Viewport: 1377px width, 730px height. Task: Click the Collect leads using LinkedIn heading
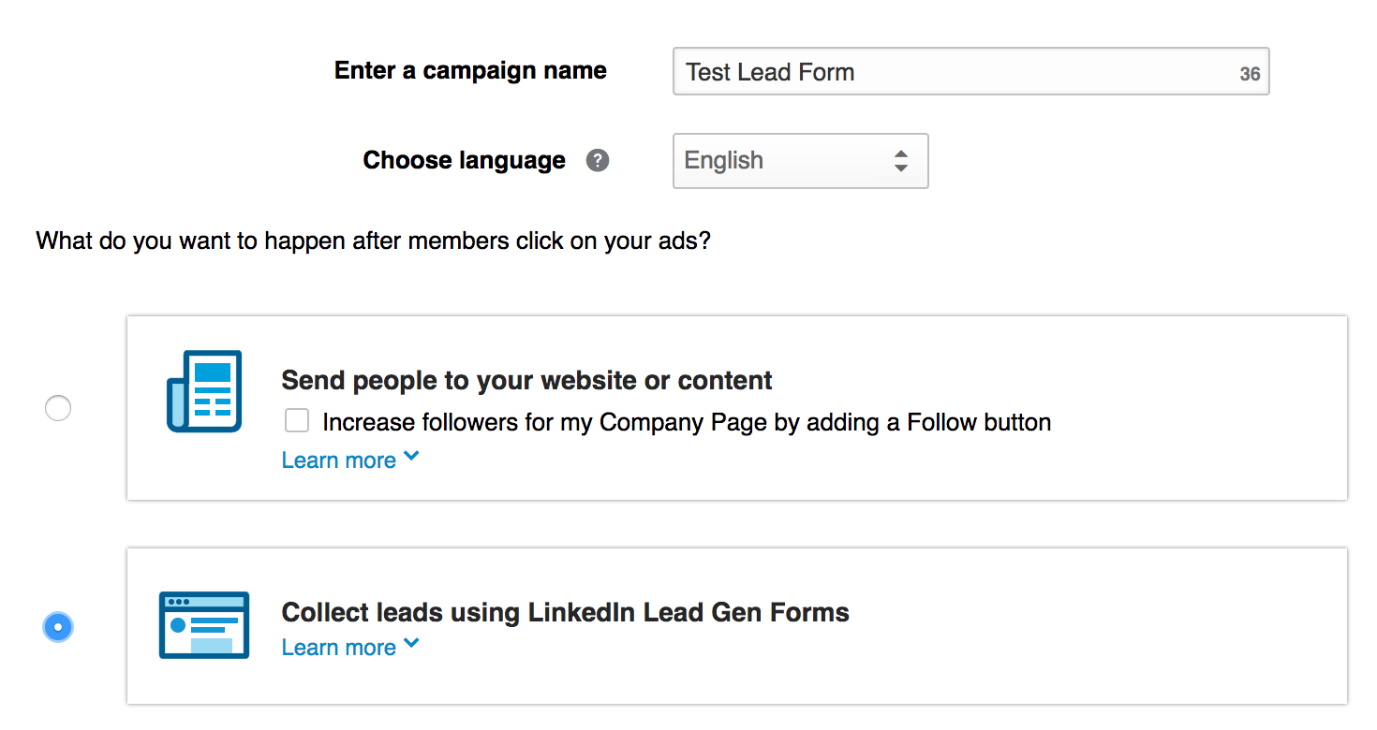pyautogui.click(x=565, y=612)
